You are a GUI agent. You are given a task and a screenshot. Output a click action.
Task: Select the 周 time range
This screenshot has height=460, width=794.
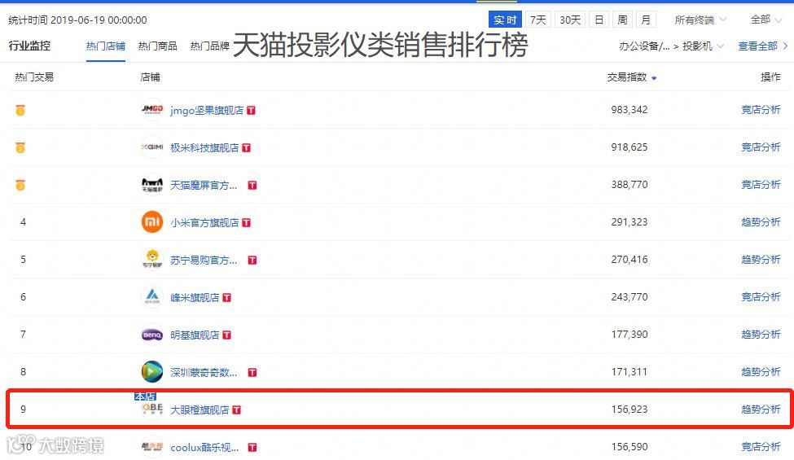point(622,20)
